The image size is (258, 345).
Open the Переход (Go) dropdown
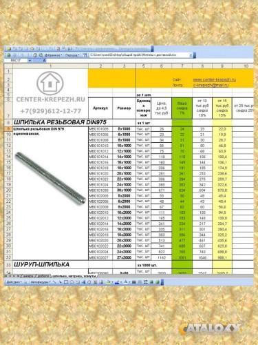pos(72,55)
